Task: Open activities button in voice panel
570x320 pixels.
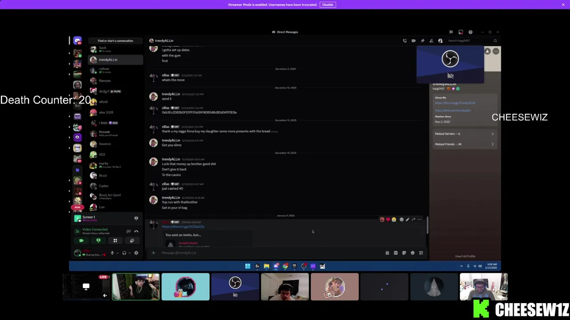Action: coord(115,240)
